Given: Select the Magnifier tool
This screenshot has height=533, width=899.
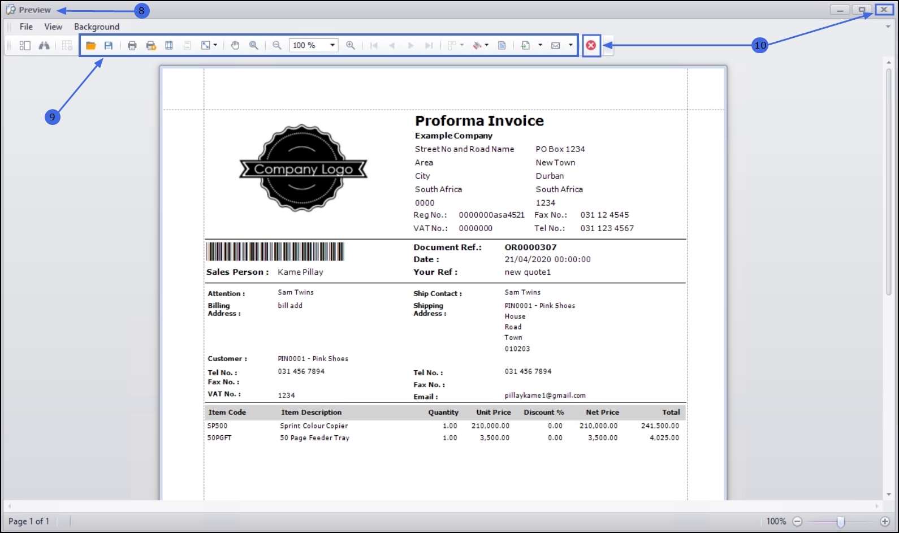Looking at the screenshot, I should pyautogui.click(x=254, y=45).
